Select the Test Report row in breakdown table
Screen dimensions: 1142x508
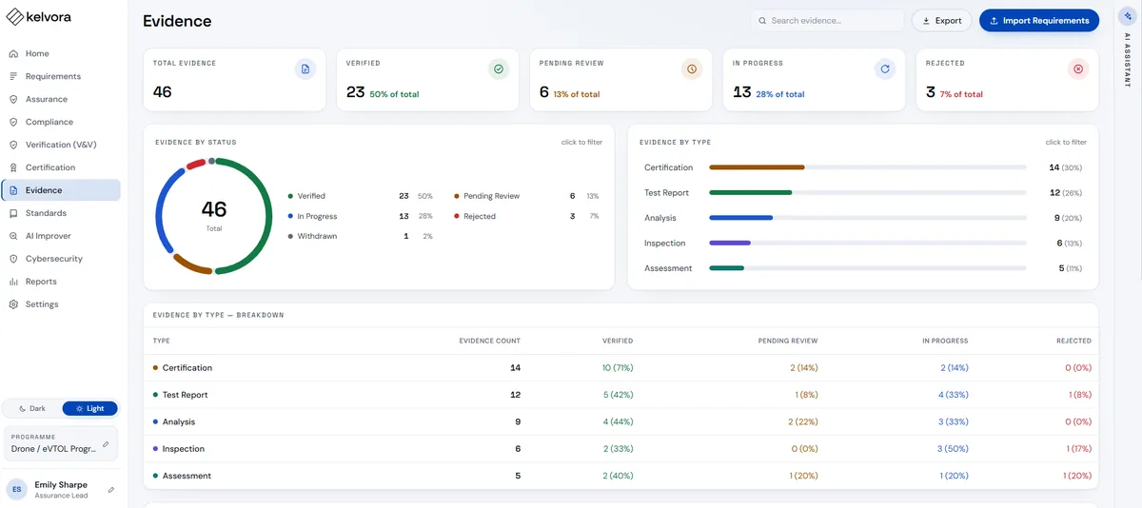pos(620,395)
